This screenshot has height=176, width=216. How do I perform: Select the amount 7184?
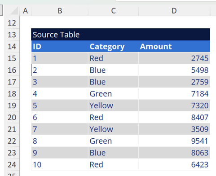[x=174, y=94]
